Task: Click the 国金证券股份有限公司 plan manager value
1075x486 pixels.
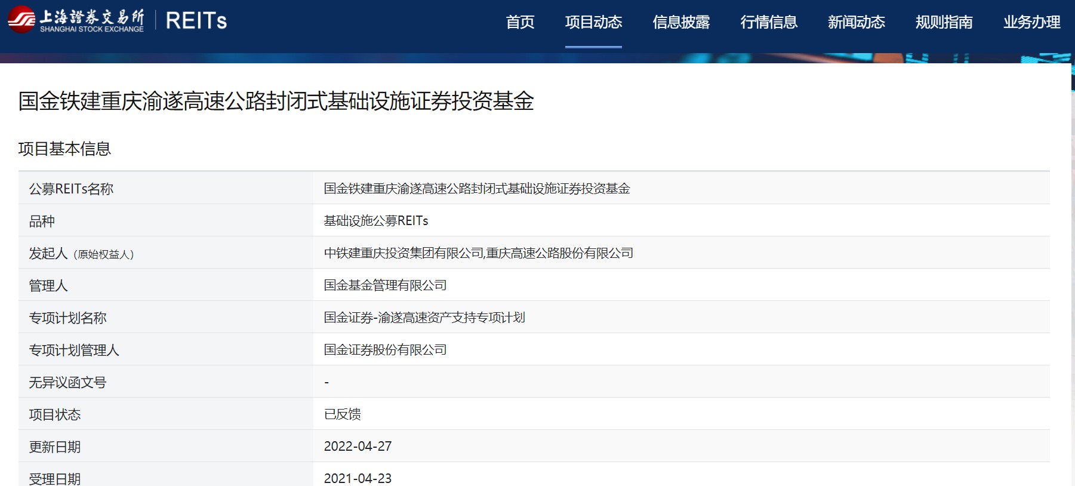Action: click(x=385, y=350)
